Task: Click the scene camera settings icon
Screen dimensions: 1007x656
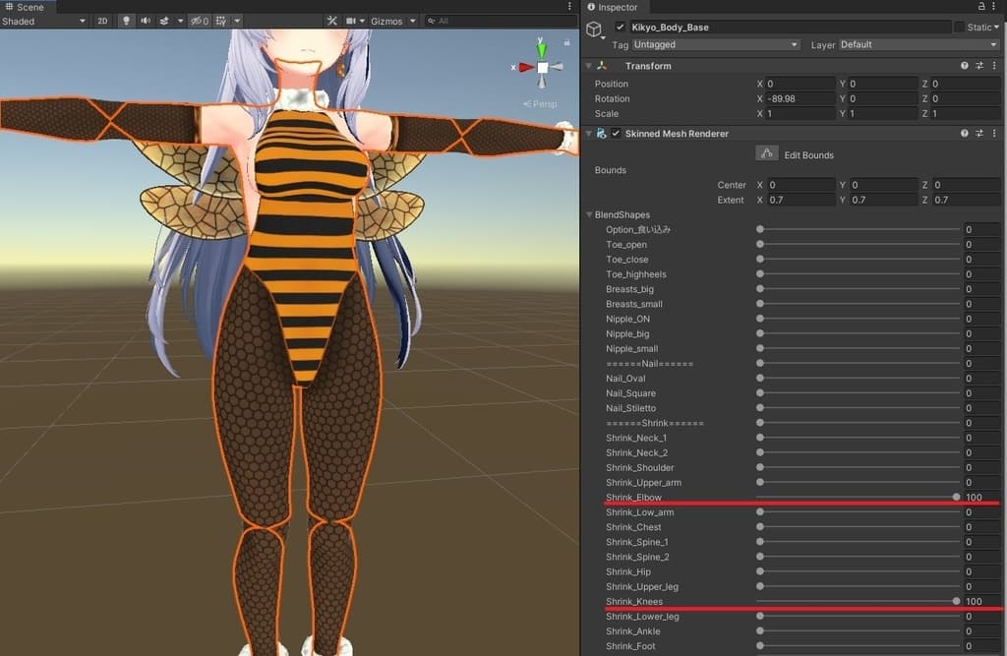Action: coord(351,21)
